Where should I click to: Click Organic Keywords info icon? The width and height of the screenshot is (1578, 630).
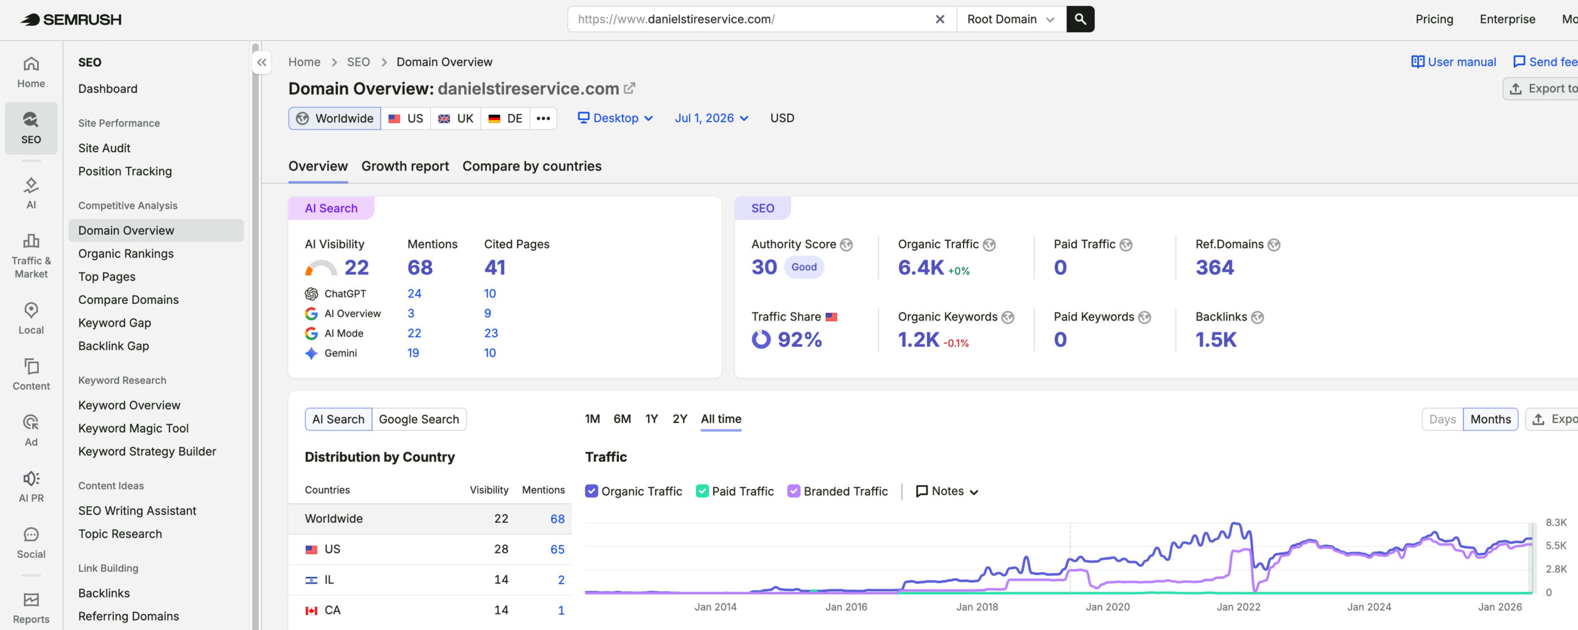point(1008,317)
